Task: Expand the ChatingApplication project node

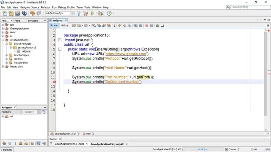Action: (x=3, y=29)
